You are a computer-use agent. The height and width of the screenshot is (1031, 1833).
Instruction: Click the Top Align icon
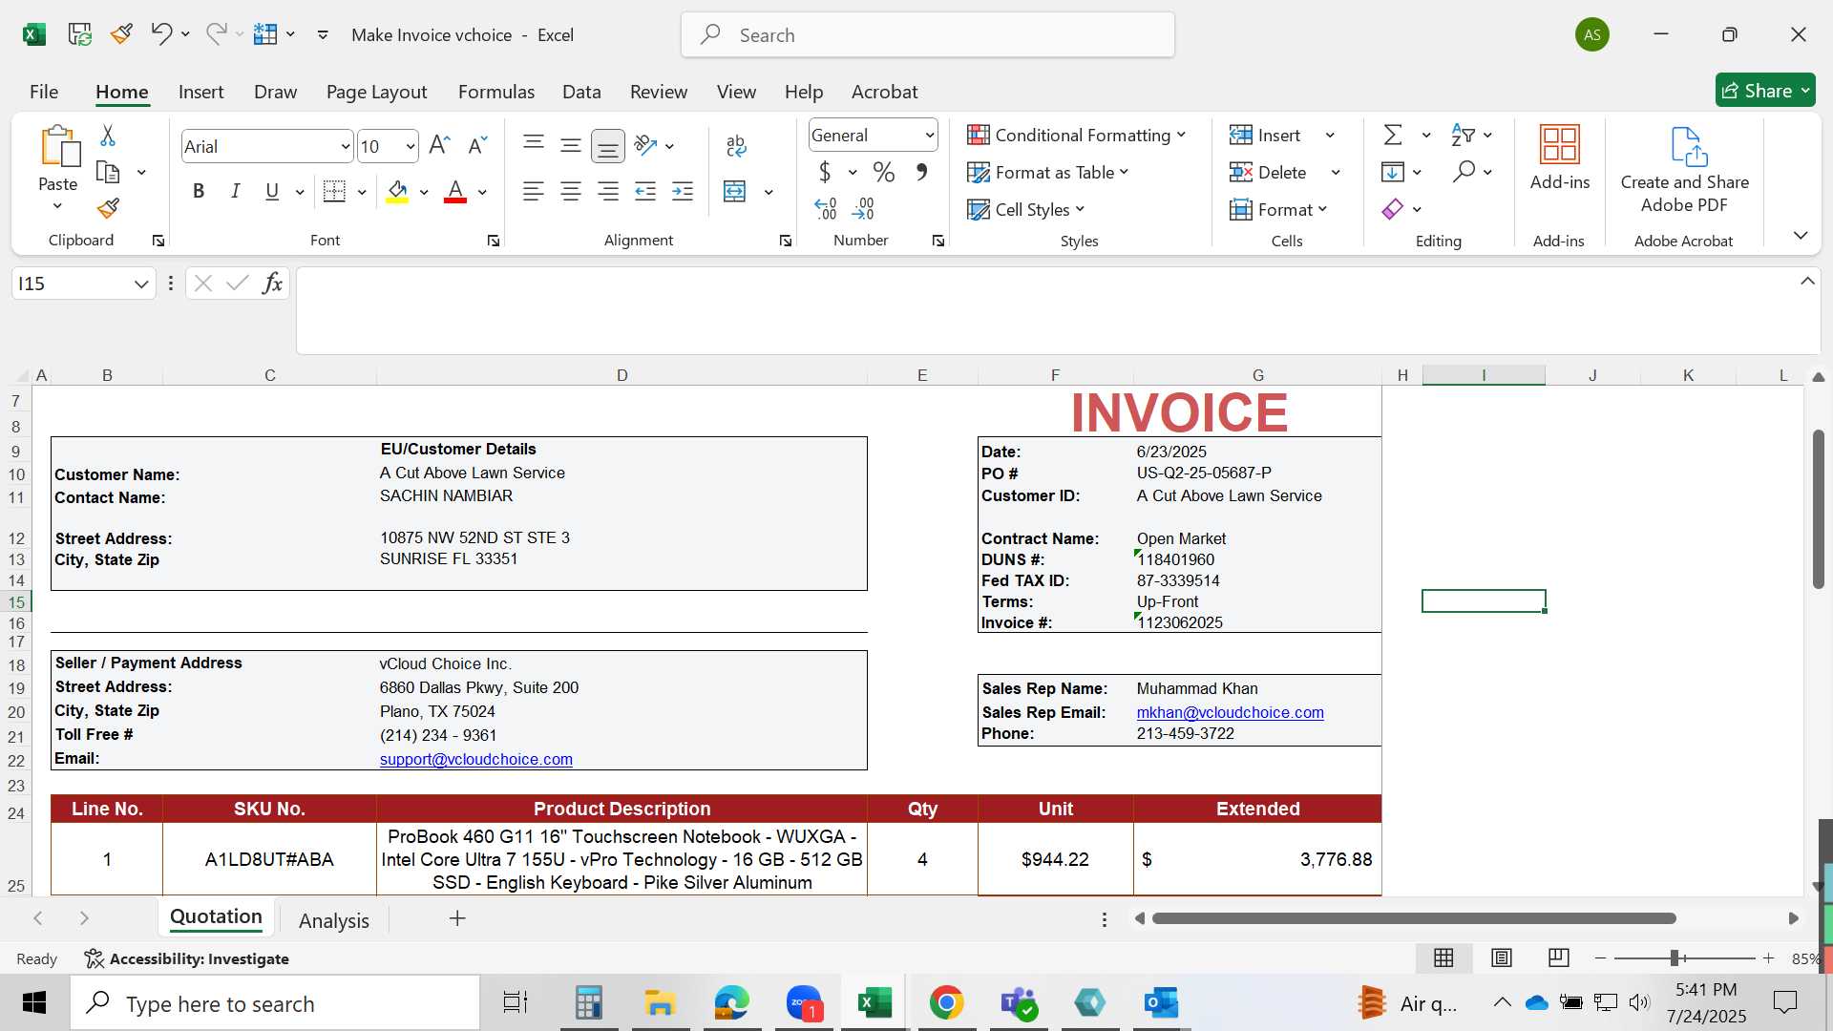tap(534, 145)
